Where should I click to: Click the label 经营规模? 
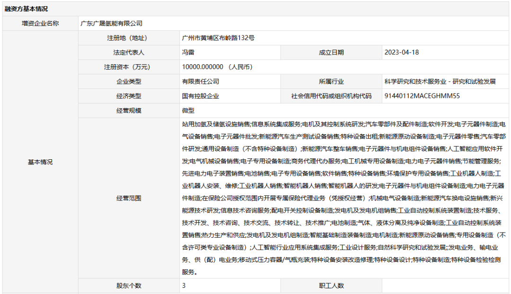pos(129,111)
